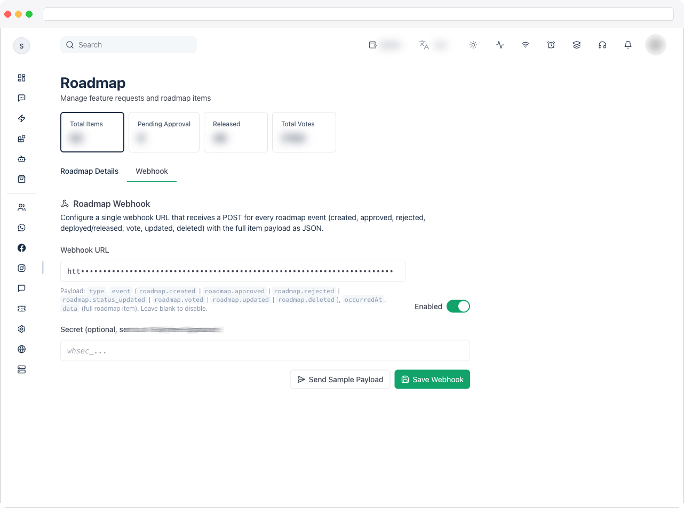Click the 'occurredAt' payload code text

point(363,300)
